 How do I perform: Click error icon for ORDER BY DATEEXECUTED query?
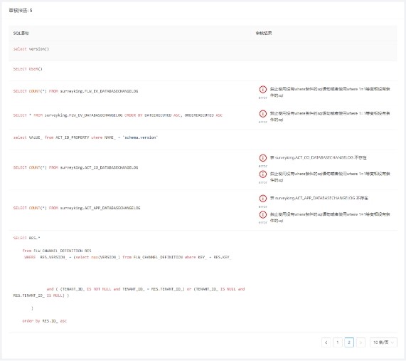263,114
